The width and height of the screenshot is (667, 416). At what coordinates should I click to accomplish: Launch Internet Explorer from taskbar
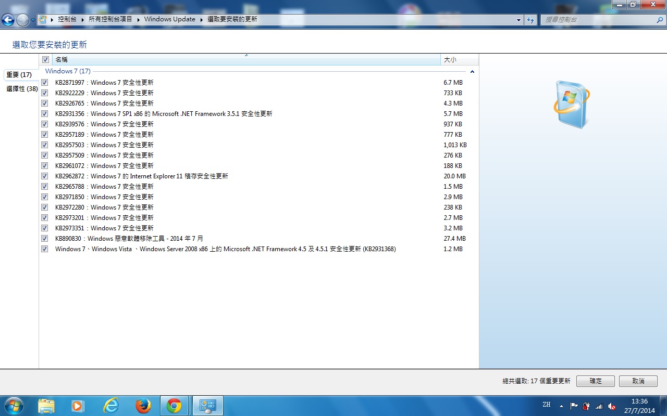111,406
